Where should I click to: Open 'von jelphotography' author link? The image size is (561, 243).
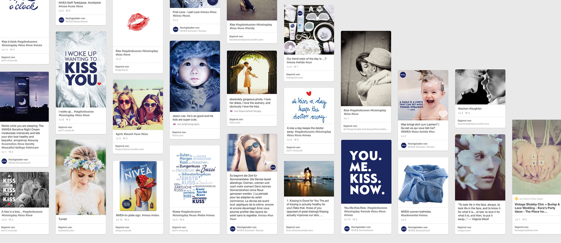tap(188, 124)
